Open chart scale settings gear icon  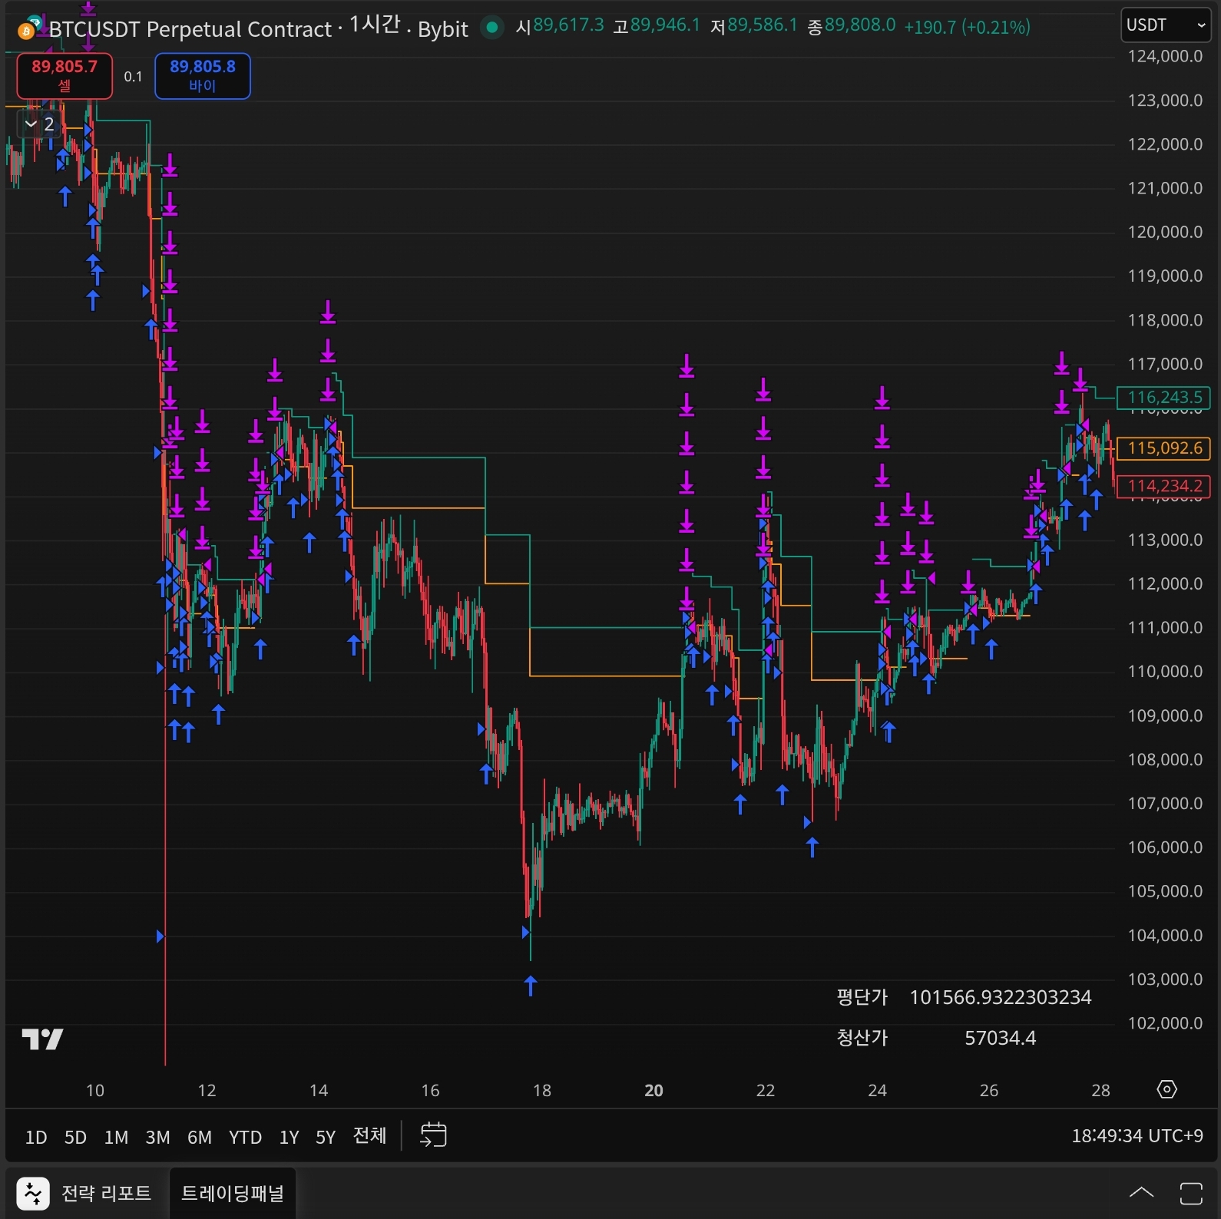tap(1166, 1089)
